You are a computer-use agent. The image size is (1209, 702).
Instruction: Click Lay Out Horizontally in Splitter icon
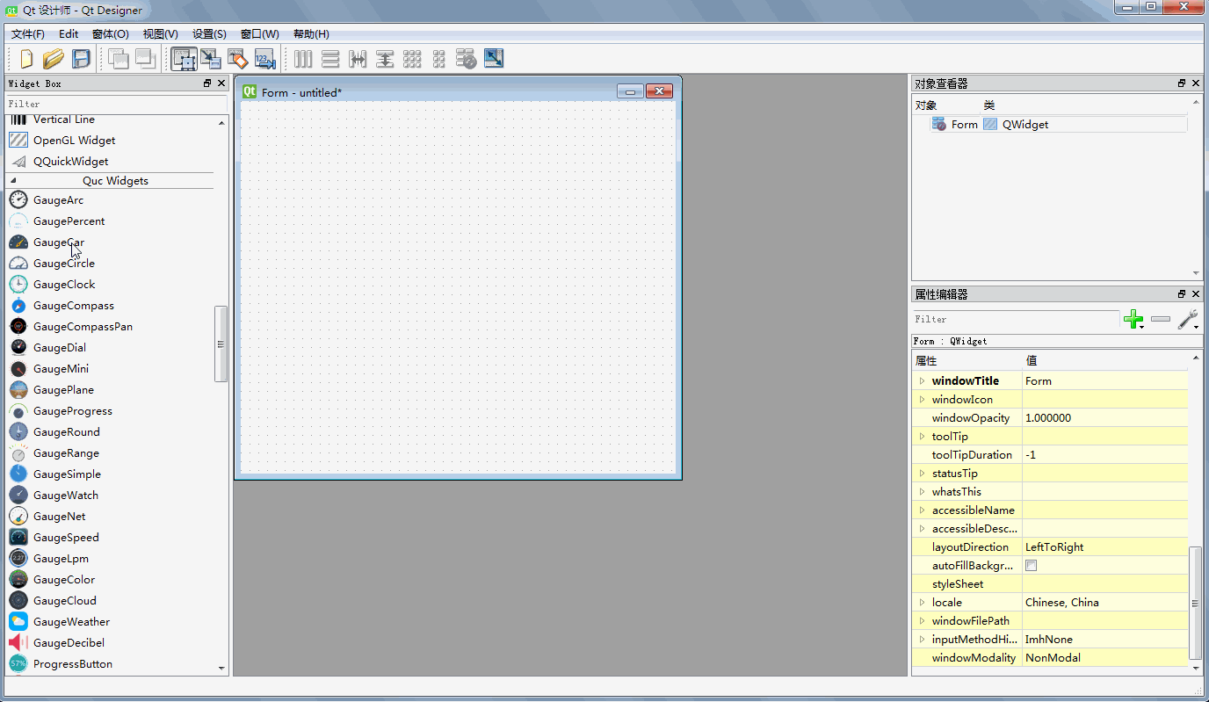coord(358,59)
